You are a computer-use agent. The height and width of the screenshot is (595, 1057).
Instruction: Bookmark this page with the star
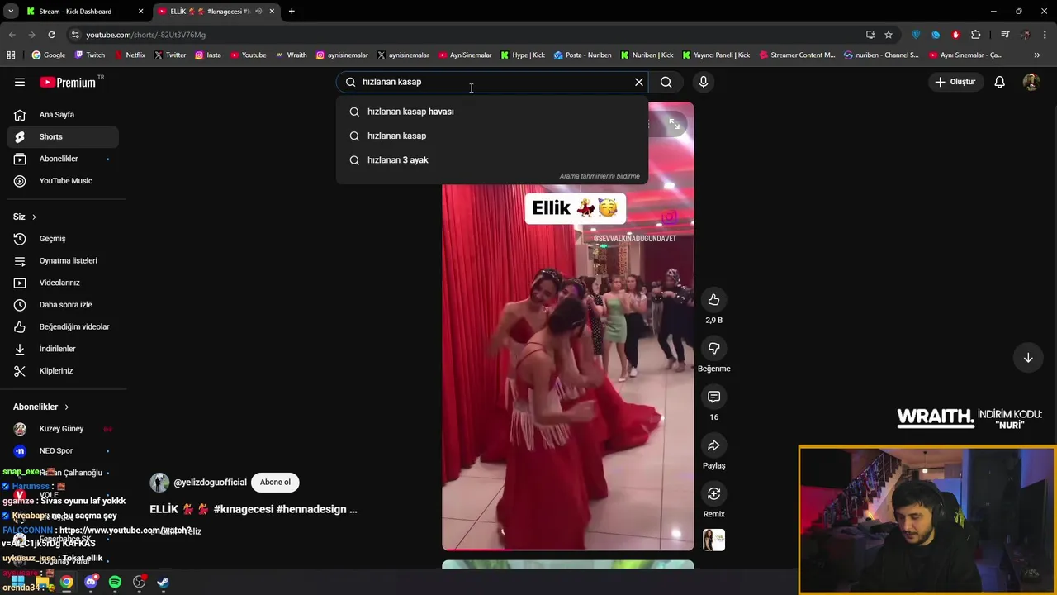coord(889,35)
